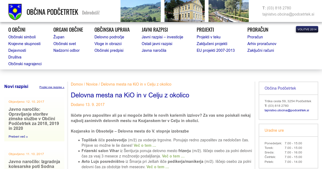Open the Občina Podčetrtek site title
Viewport: 322px width, 169px height.
click(x=52, y=12)
